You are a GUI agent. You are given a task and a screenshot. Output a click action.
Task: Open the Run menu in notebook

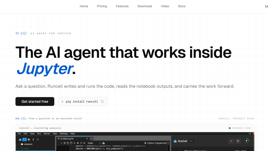[x=39, y=133]
